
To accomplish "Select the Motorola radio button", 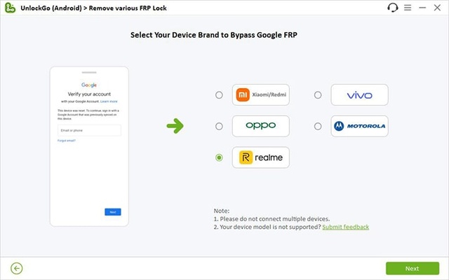I will click(x=318, y=126).
